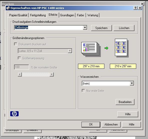
Task: Click the left arrow of size slider
Action: click(20, 74)
